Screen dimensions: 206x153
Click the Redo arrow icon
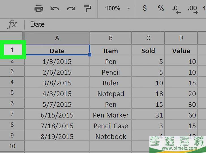(x=71, y=8)
